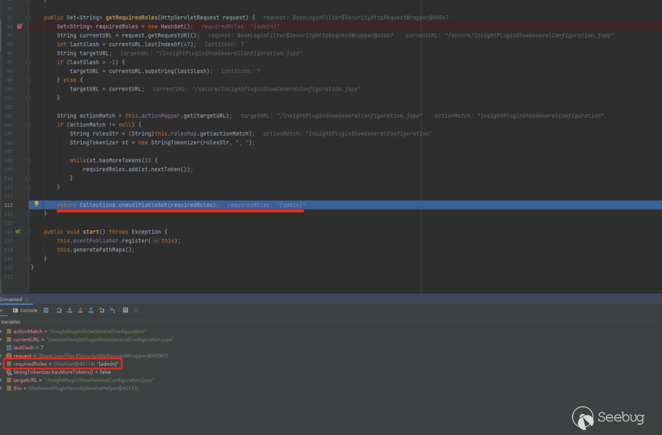
Task: Click the lastSlash variable entry
Action: coord(28,347)
